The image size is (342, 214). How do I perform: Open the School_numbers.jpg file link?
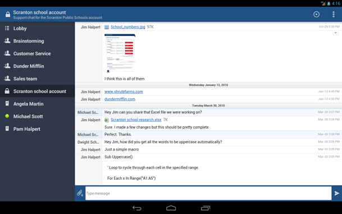128,27
